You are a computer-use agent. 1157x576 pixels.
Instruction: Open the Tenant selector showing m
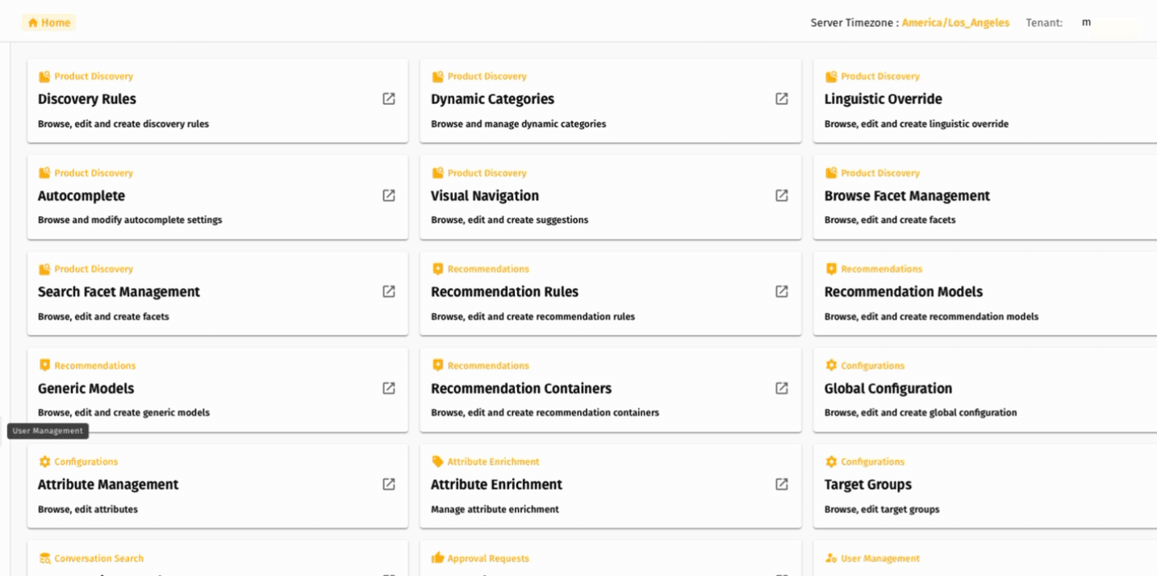1112,23
